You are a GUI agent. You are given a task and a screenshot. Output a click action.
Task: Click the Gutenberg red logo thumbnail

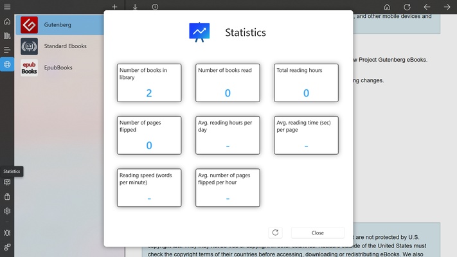click(x=29, y=25)
